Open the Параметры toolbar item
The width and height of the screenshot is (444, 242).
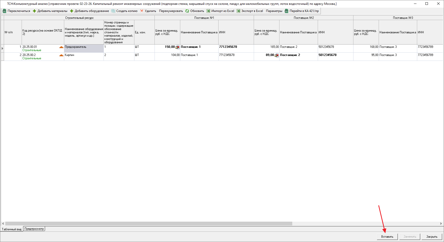coord(274,11)
